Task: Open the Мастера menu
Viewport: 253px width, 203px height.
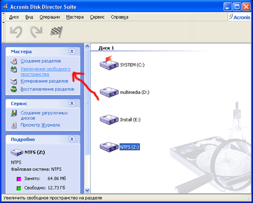Action: point(75,17)
